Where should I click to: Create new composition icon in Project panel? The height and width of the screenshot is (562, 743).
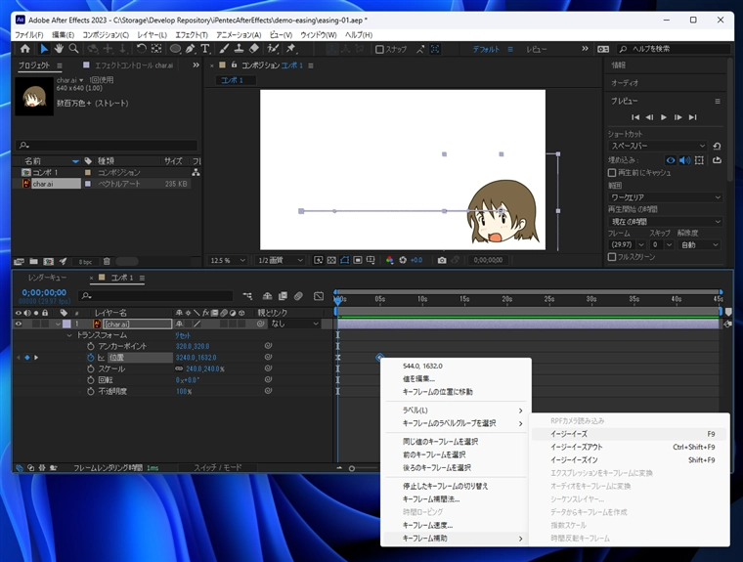(48, 262)
